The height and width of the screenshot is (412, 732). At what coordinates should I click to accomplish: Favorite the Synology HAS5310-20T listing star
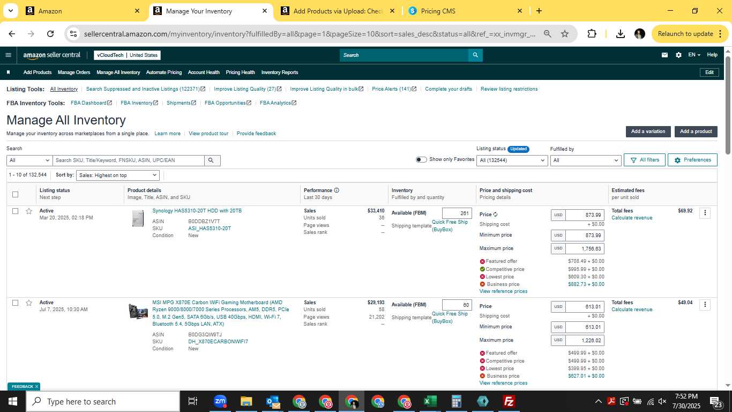[x=29, y=211]
